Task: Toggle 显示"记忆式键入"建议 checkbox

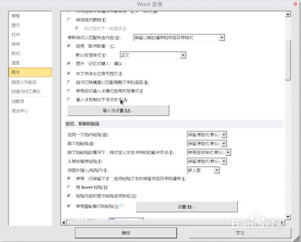Action: click(x=69, y=64)
